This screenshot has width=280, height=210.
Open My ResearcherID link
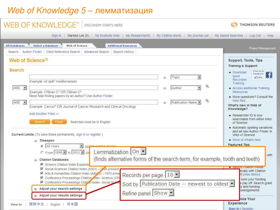click(x=138, y=36)
